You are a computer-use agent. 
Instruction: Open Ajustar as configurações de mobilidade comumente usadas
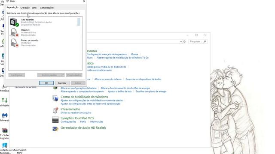coord(92,101)
